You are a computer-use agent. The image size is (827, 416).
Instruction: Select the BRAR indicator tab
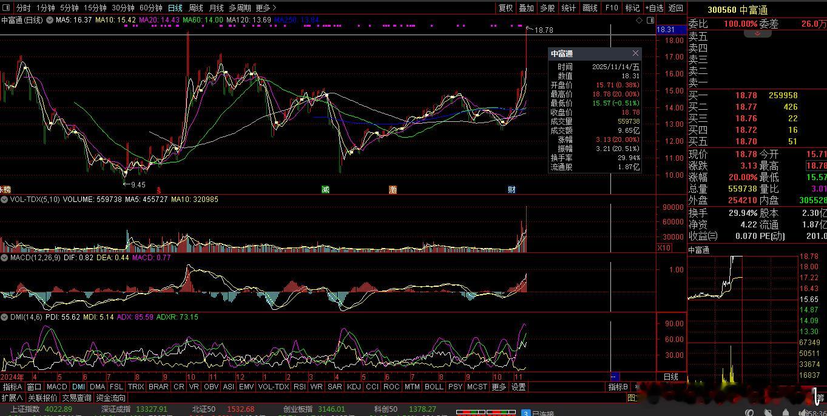pyautogui.click(x=158, y=387)
